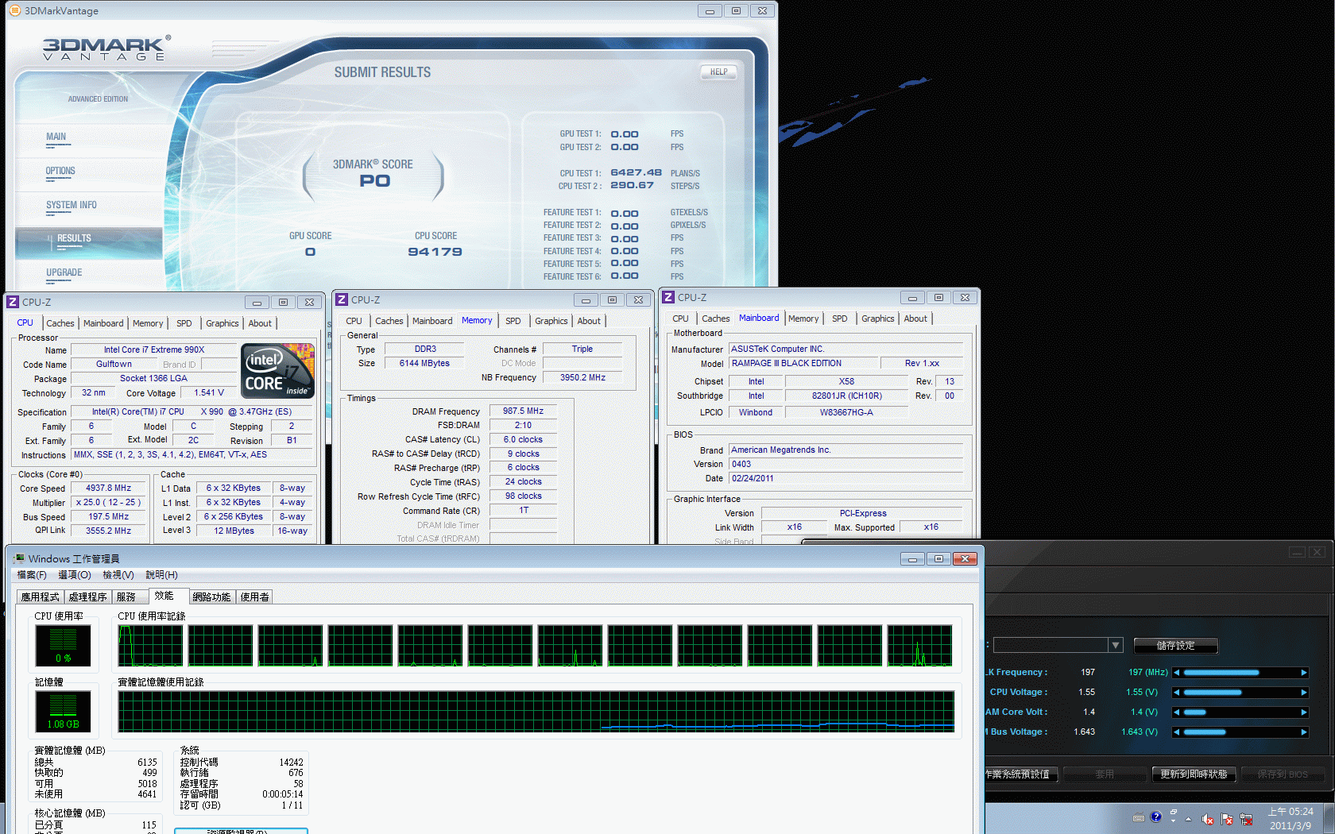Open UPGRADE in the 3DMark sidebar
1335x834 pixels.
coord(64,272)
